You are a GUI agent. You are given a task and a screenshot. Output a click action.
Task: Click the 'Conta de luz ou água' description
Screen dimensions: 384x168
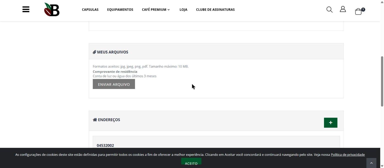click(124, 76)
